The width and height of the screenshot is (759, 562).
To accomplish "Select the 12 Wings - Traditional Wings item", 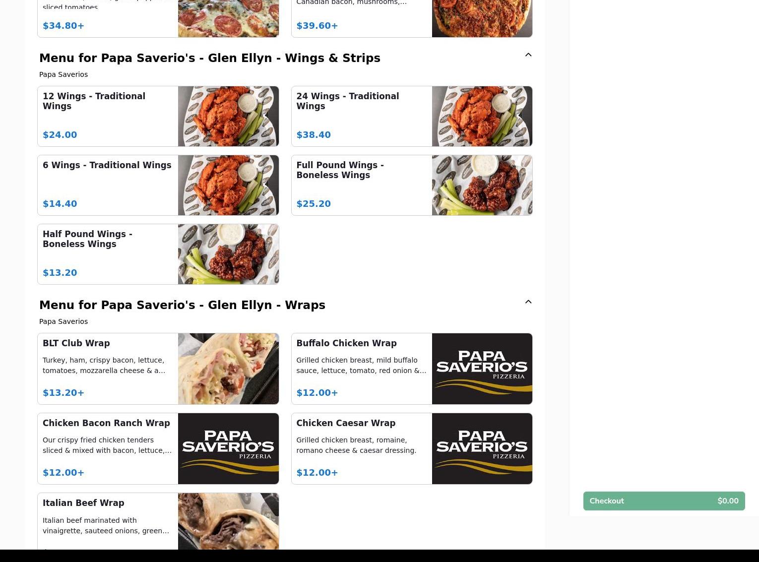I will (158, 117).
